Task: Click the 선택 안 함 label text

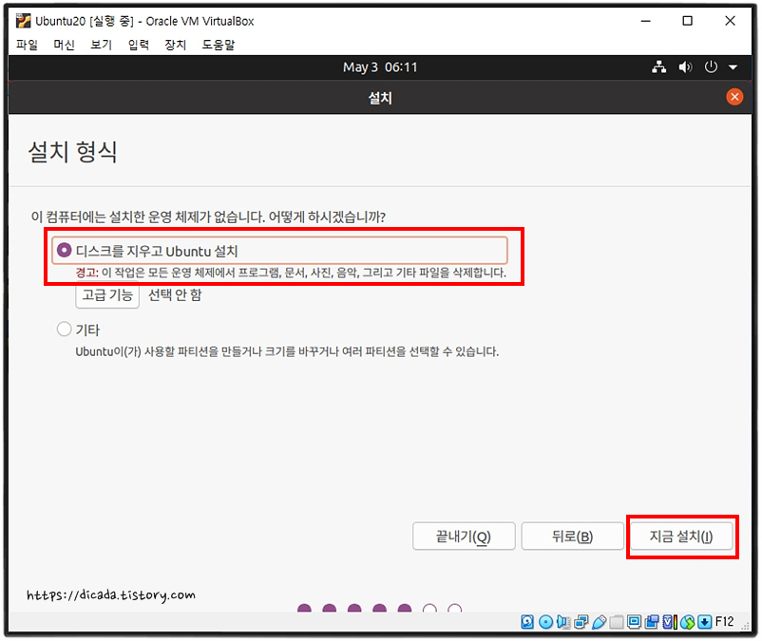Action: [x=175, y=294]
